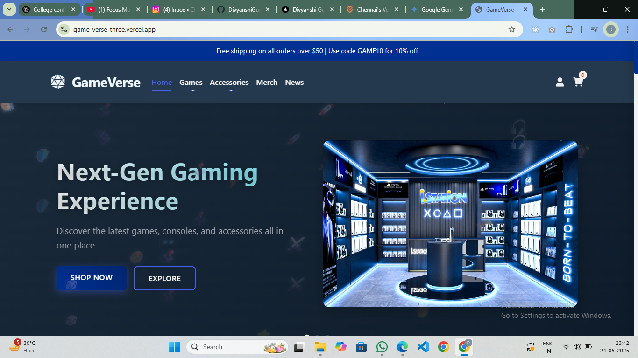638x358 pixels.
Task: Reload the current page
Action: tap(44, 29)
